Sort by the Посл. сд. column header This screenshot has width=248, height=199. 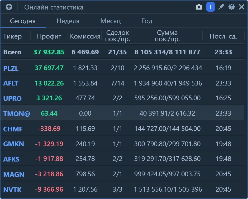tap(223, 36)
